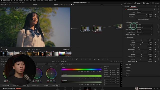The width and height of the screenshot is (160, 90).
Task: Open Output Gamma dropdown
Action: (144, 32)
